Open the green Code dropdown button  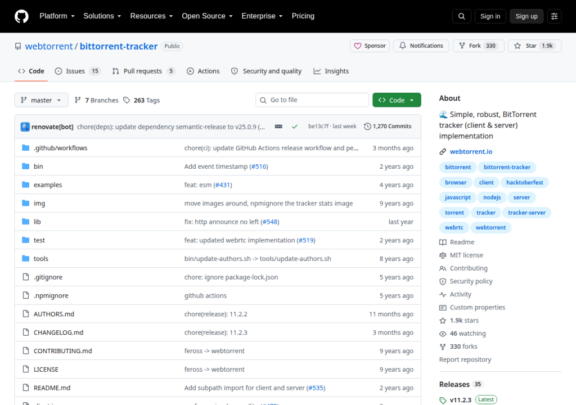(x=397, y=100)
